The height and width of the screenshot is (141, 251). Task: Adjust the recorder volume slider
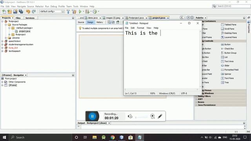click(142, 117)
